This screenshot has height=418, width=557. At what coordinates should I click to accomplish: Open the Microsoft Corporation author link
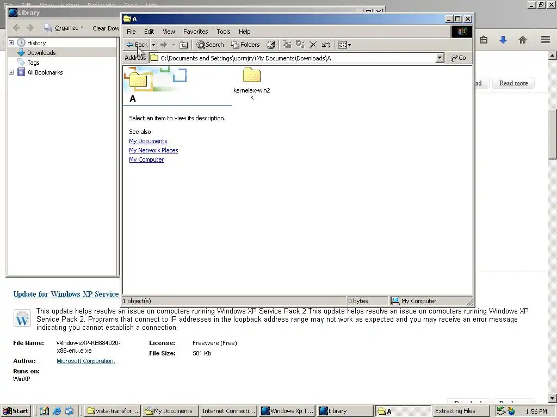click(85, 361)
